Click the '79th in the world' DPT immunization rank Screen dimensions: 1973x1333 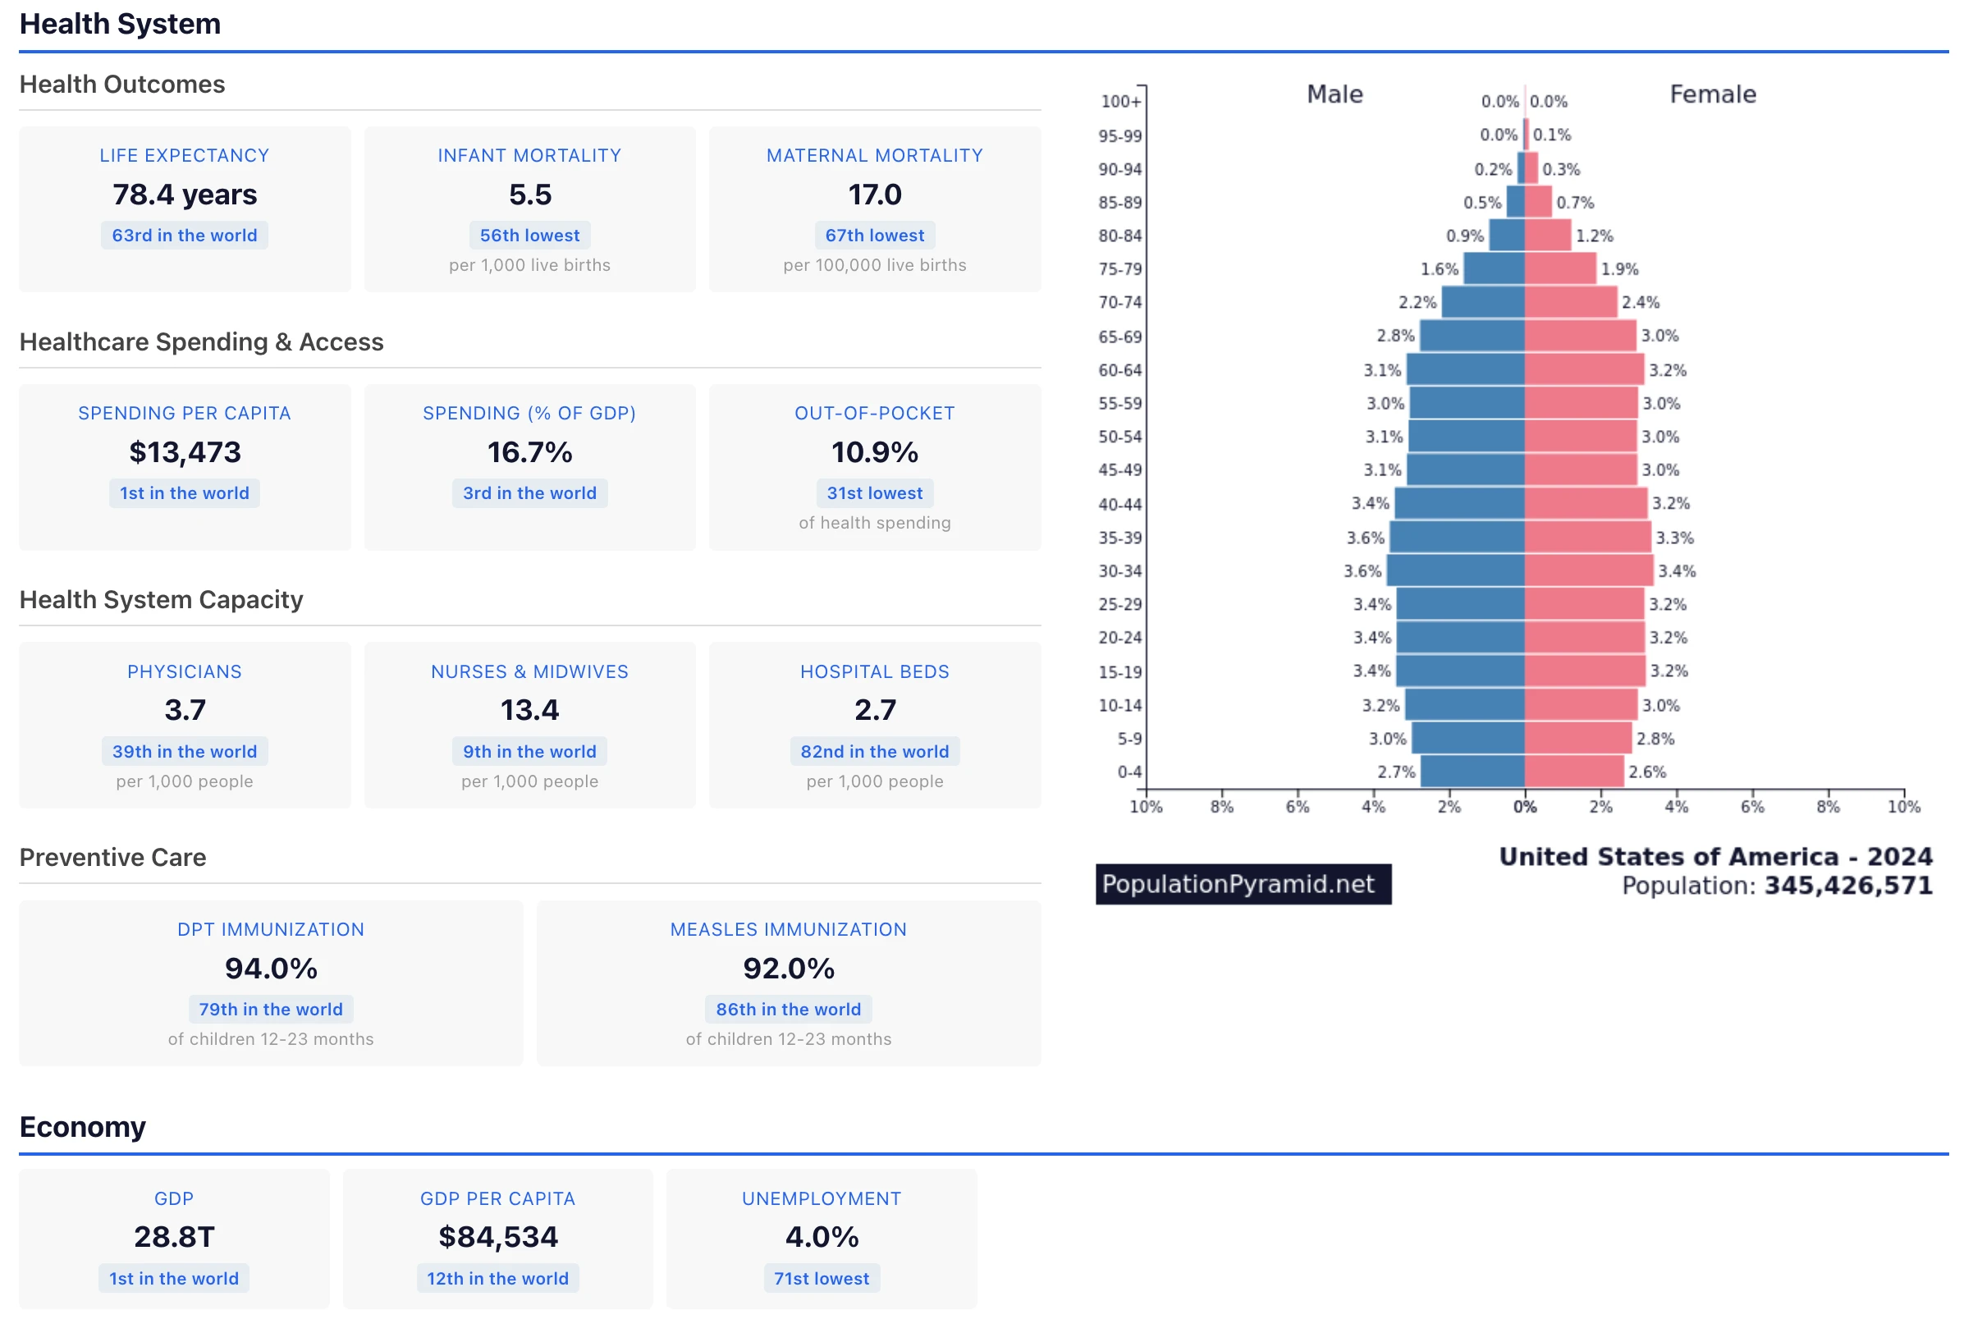point(271,1010)
